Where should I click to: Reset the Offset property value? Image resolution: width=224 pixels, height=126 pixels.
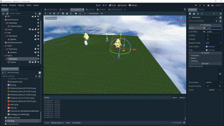click(x=204, y=28)
